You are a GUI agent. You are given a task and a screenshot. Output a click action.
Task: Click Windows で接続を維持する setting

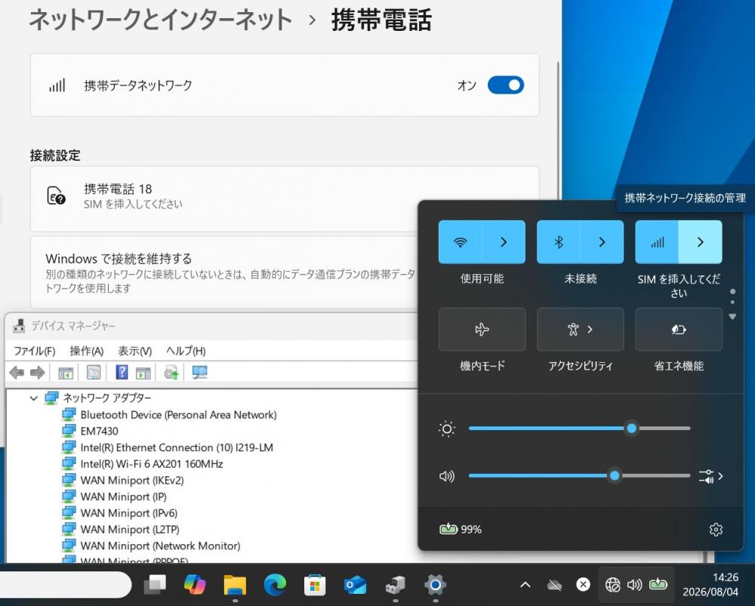[224, 272]
